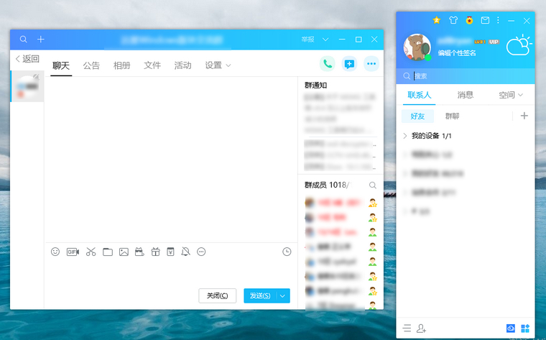Click the GIF recording icon
Viewport: 546px width, 340px height.
click(73, 252)
